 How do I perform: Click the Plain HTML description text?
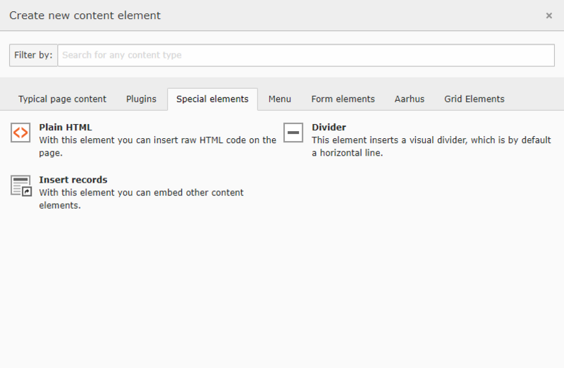coord(157,147)
